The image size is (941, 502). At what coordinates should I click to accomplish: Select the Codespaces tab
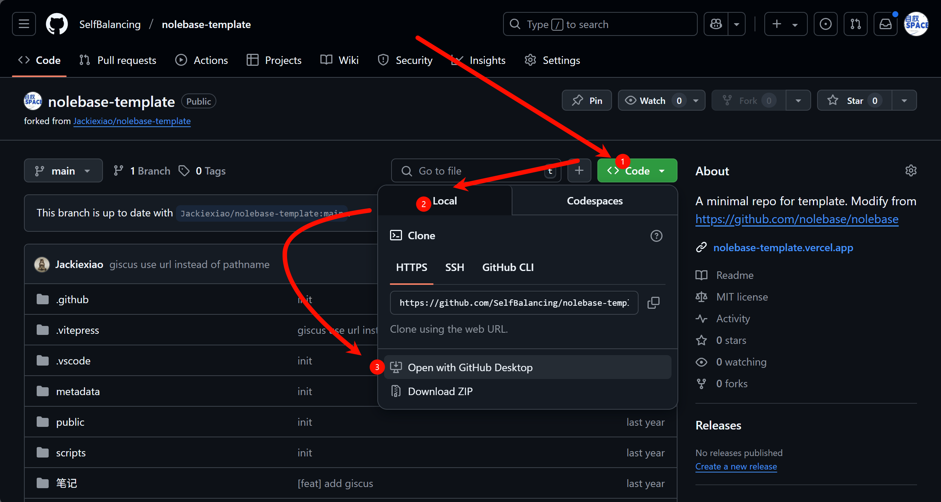(595, 201)
